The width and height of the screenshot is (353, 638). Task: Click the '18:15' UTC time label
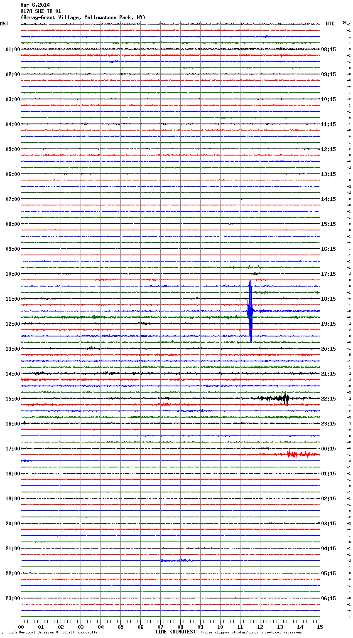pos(328,299)
